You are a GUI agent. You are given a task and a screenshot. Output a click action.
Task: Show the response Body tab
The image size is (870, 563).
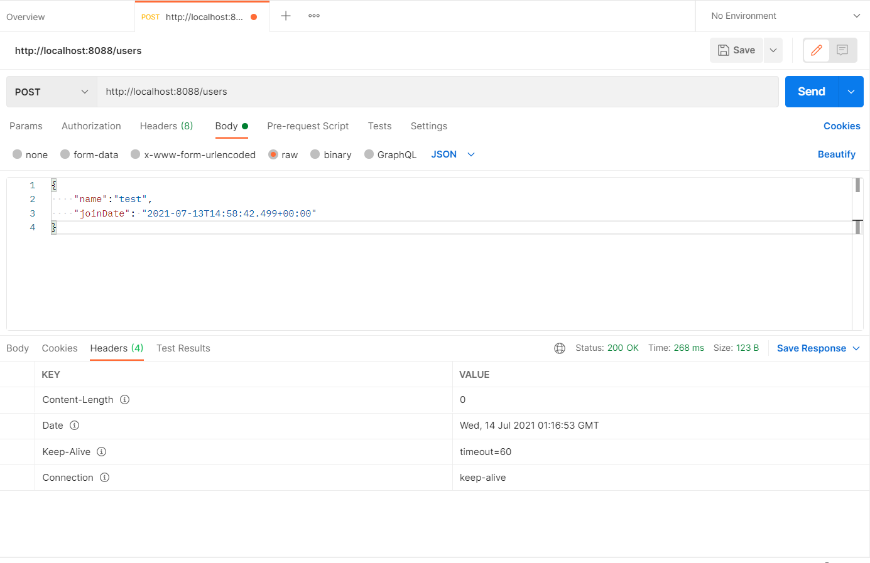[18, 348]
